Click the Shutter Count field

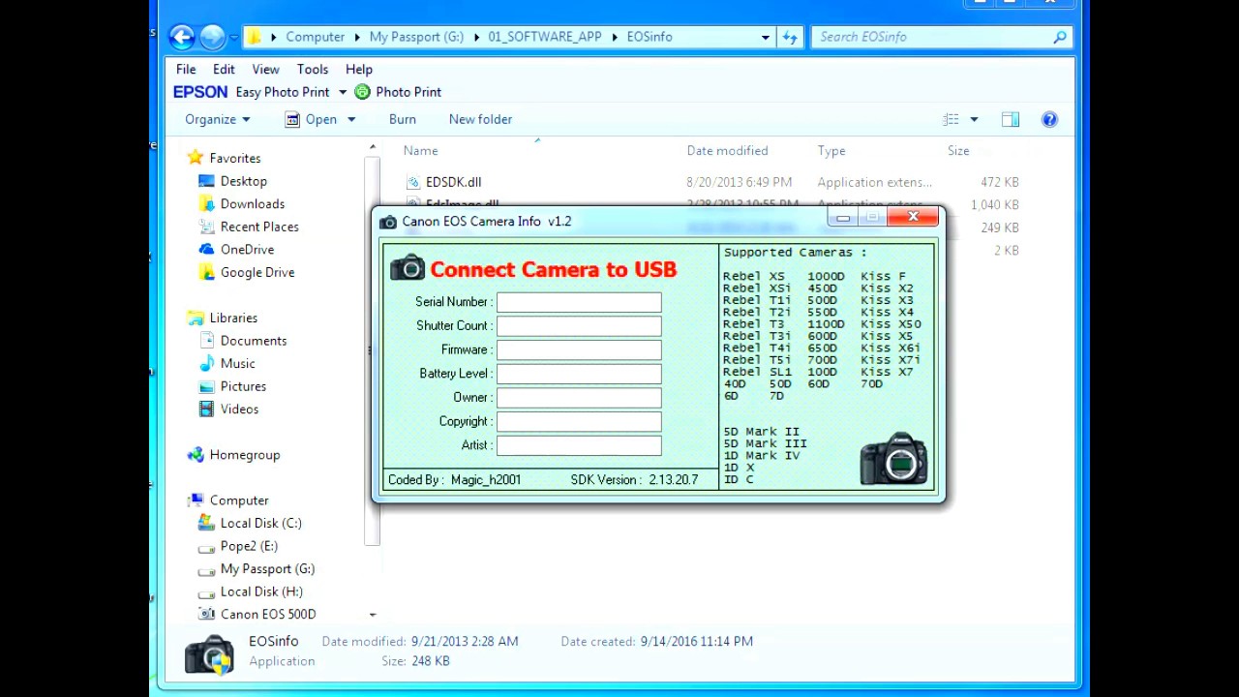click(x=579, y=326)
